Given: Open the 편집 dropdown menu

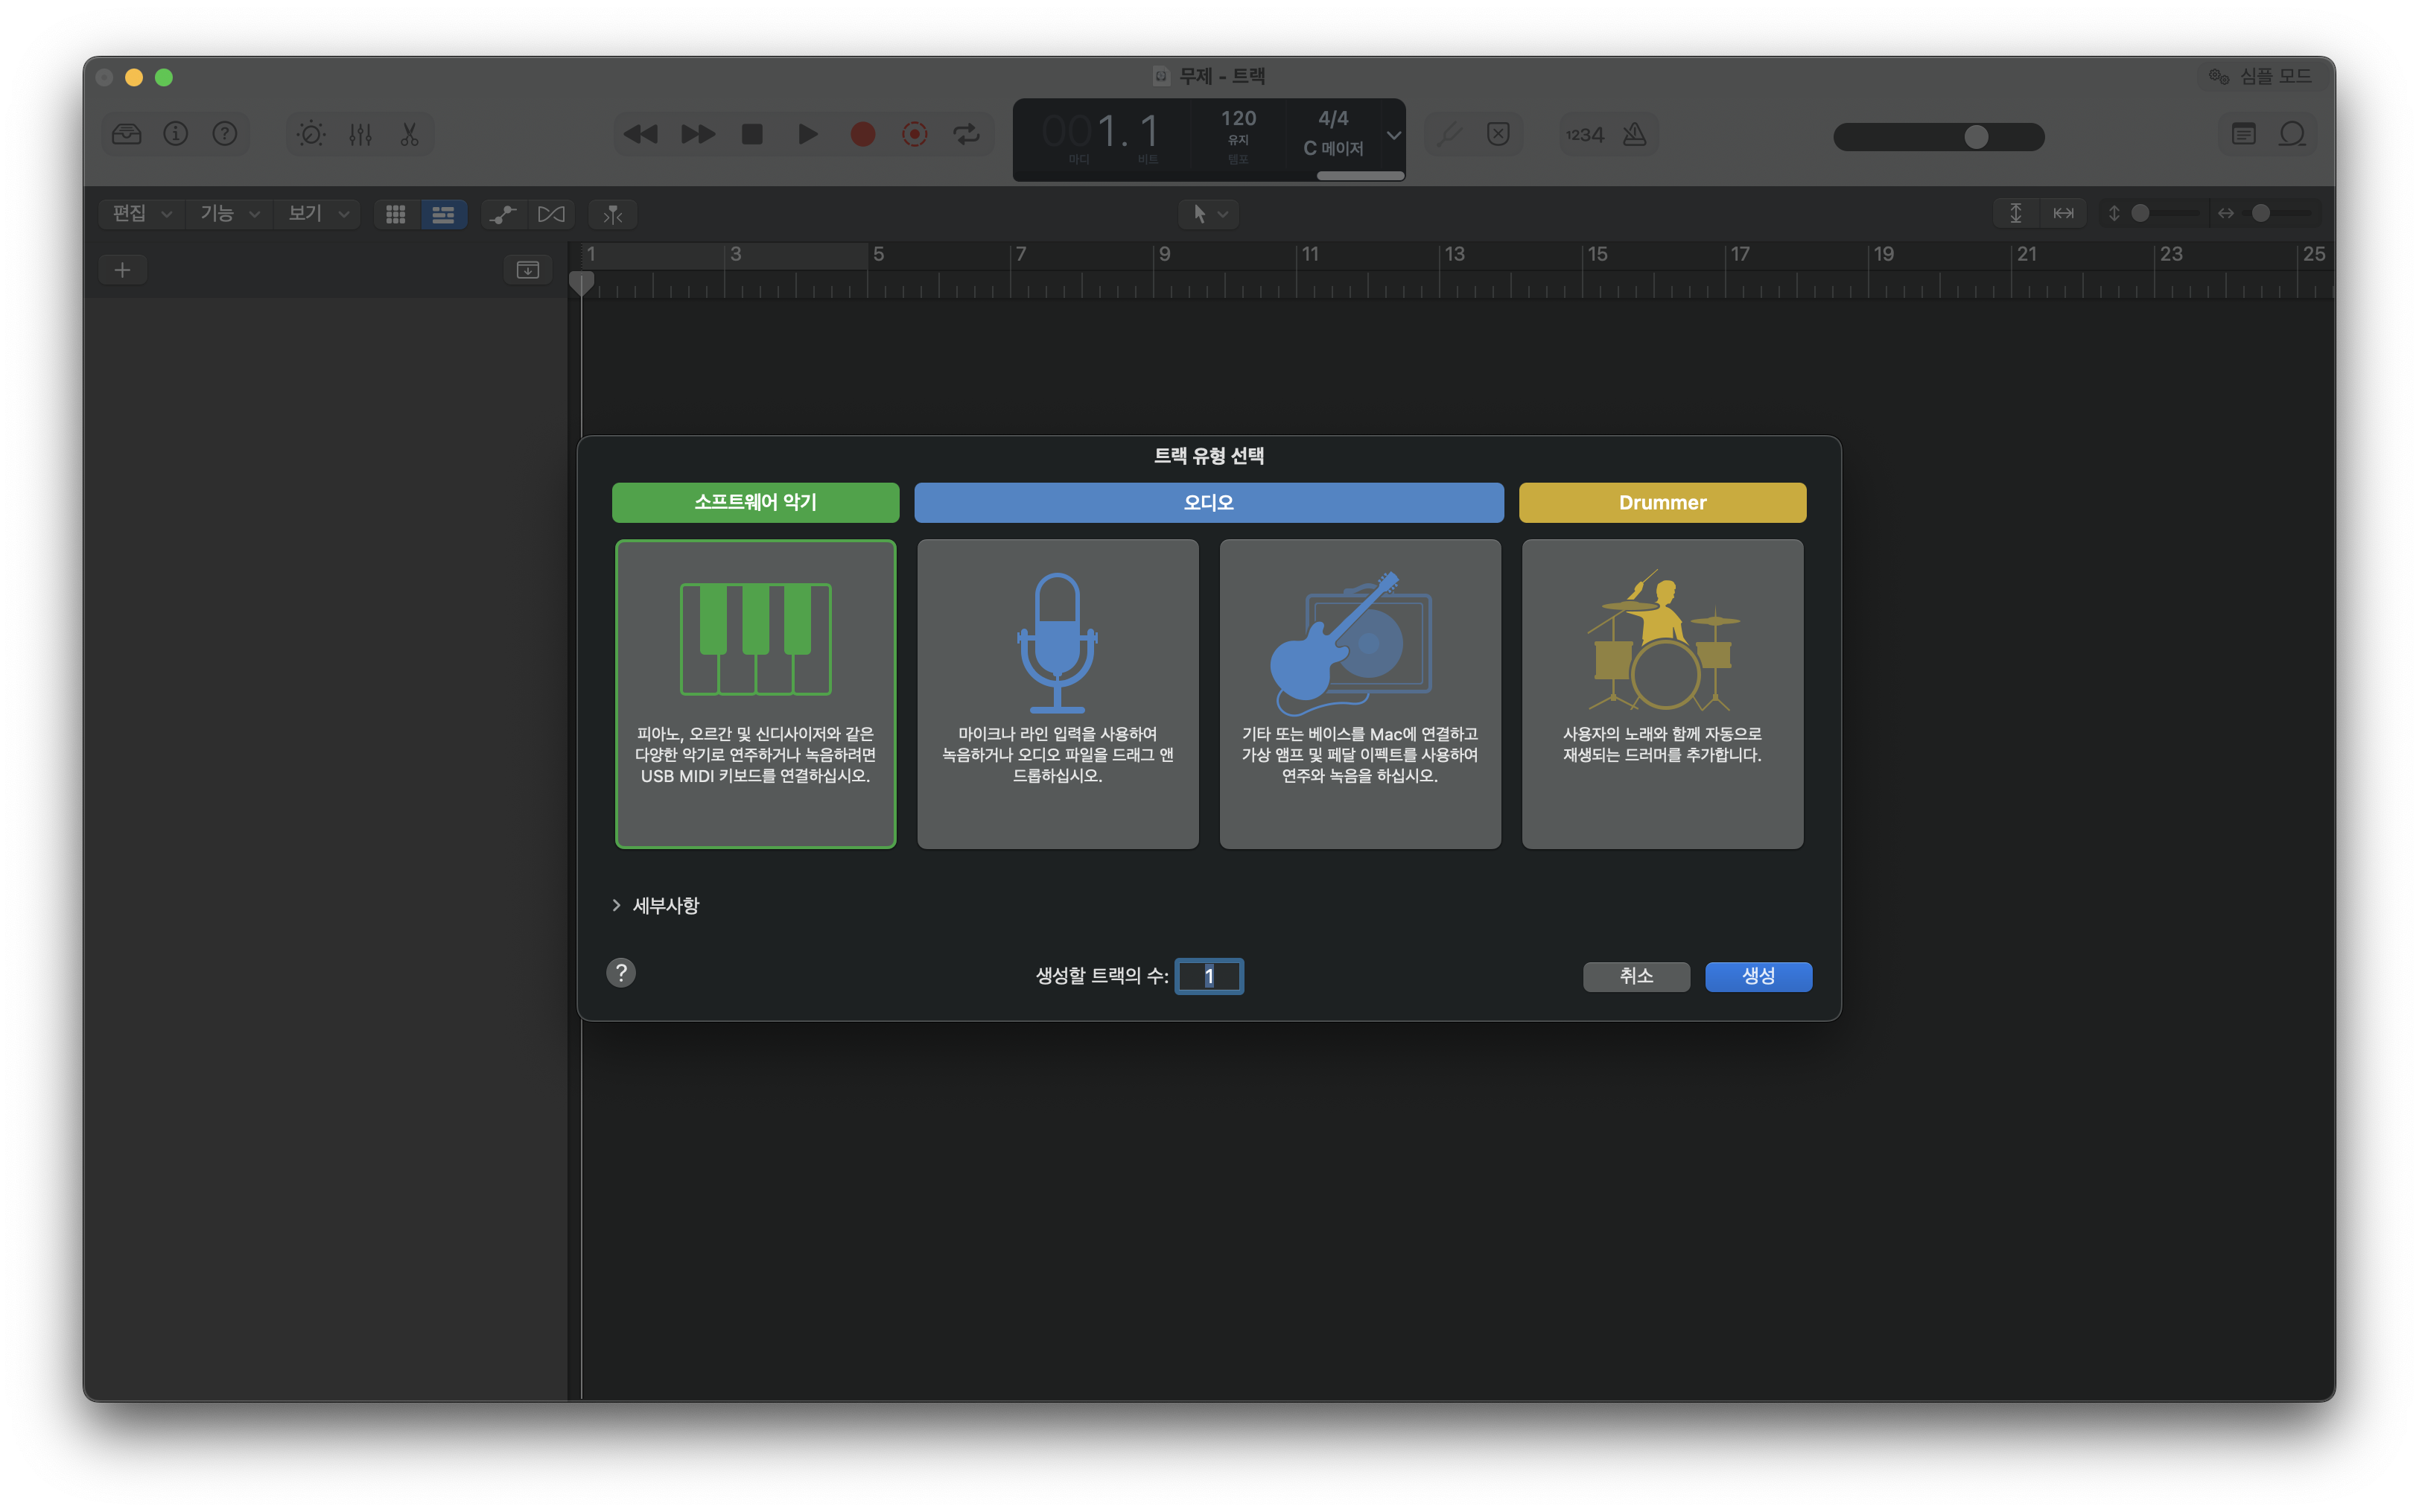Looking at the screenshot, I should tap(142, 213).
